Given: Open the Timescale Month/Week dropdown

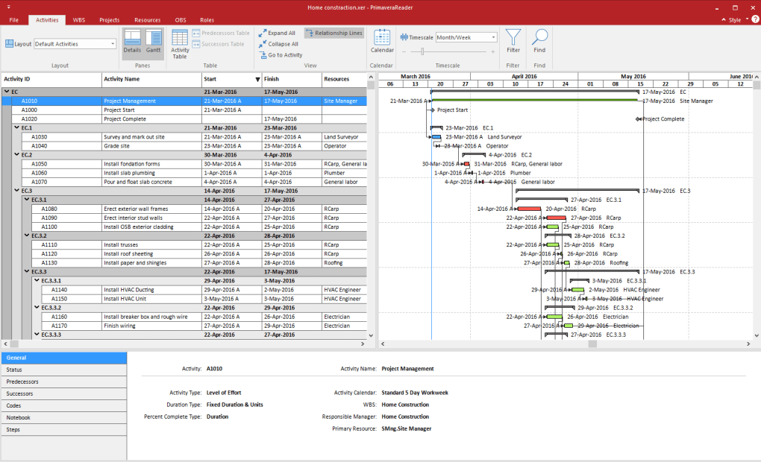Looking at the screenshot, I should tap(466, 37).
